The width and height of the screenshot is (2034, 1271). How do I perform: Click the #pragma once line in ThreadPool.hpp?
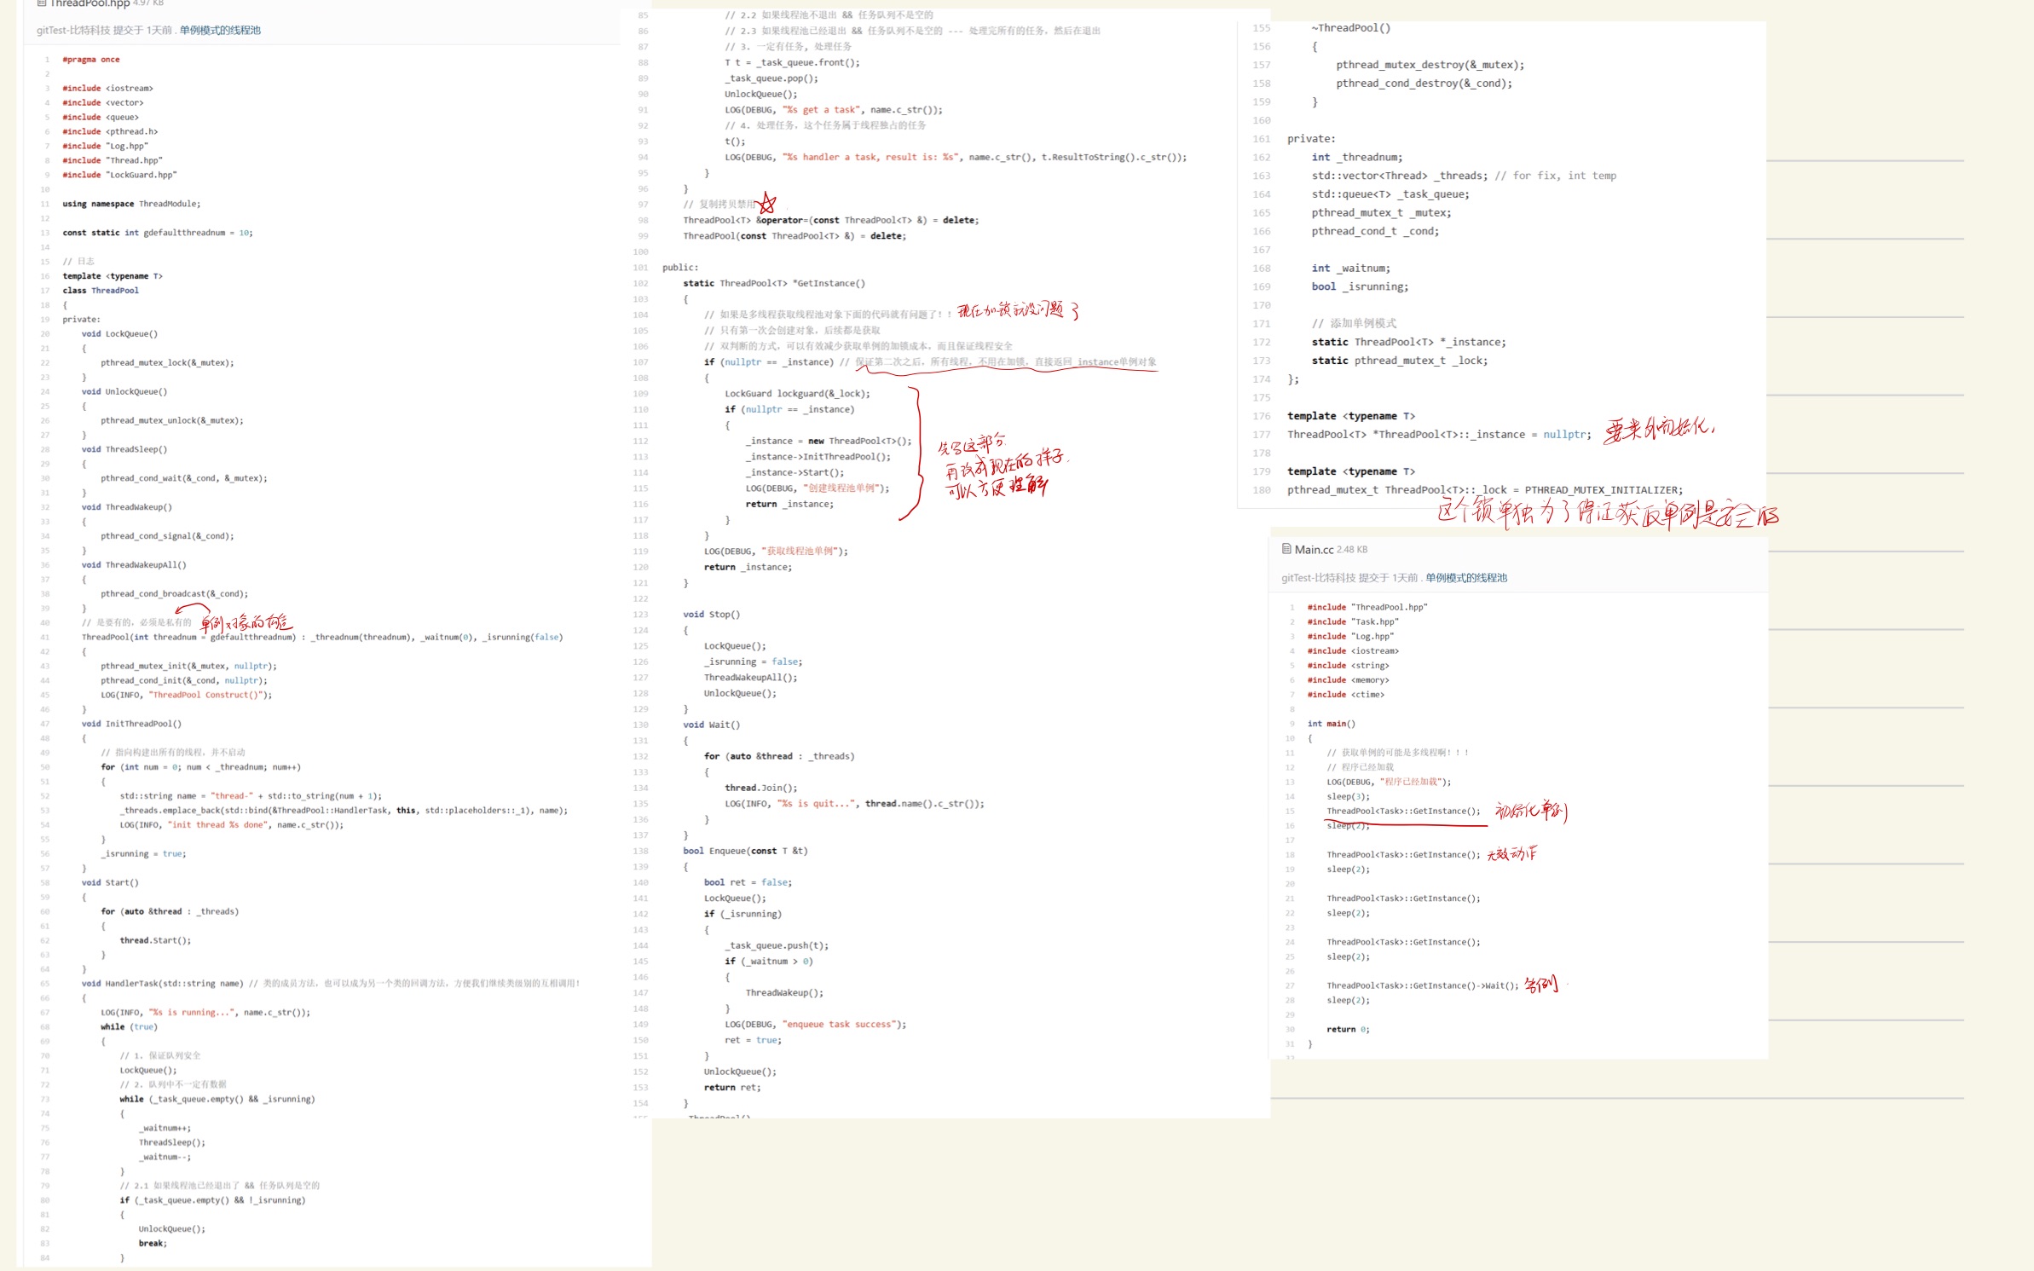90,59
